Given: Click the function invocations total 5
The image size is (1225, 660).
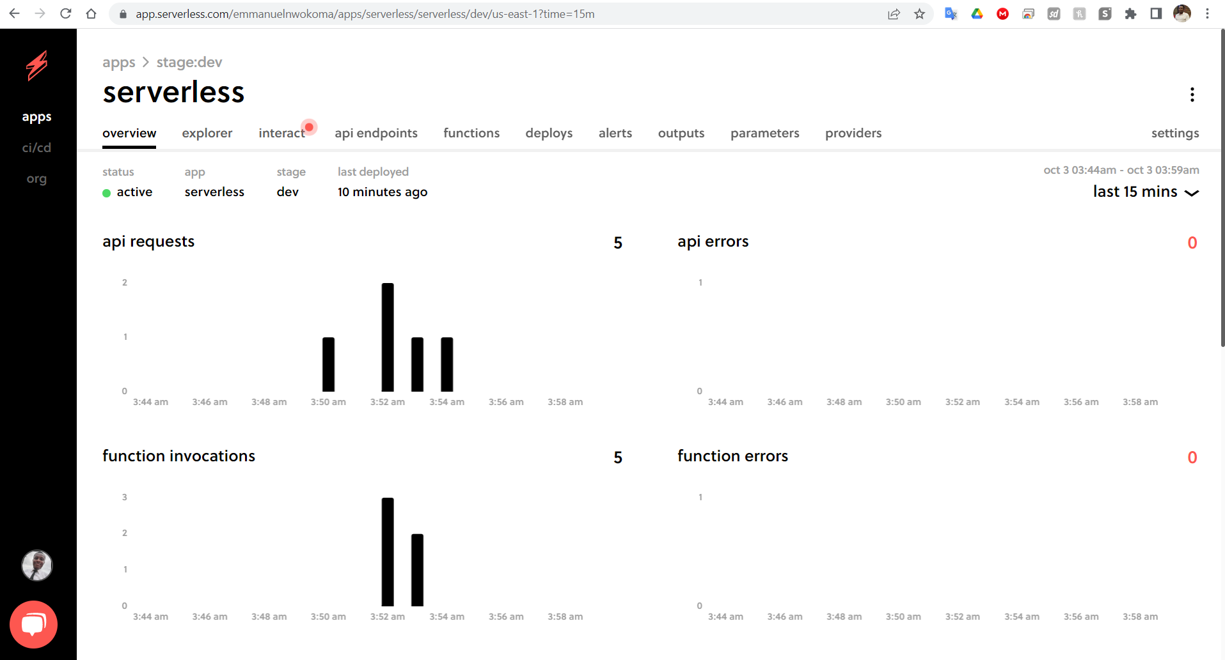Looking at the screenshot, I should click(x=618, y=457).
